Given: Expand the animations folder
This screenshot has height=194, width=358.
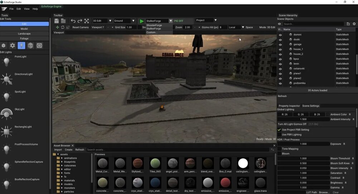Looking at the screenshot, I should pyautogui.click(x=62, y=158).
